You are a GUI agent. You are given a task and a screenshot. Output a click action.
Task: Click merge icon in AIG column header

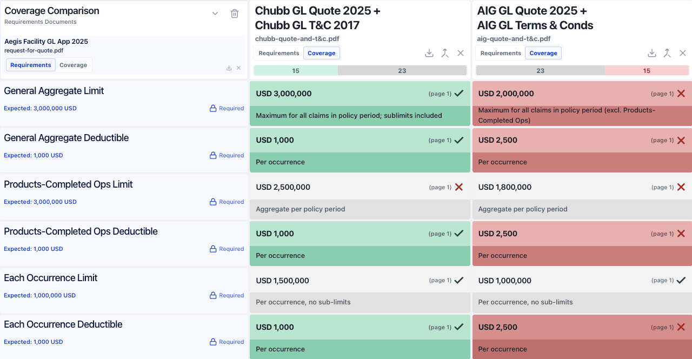pyautogui.click(x=668, y=53)
